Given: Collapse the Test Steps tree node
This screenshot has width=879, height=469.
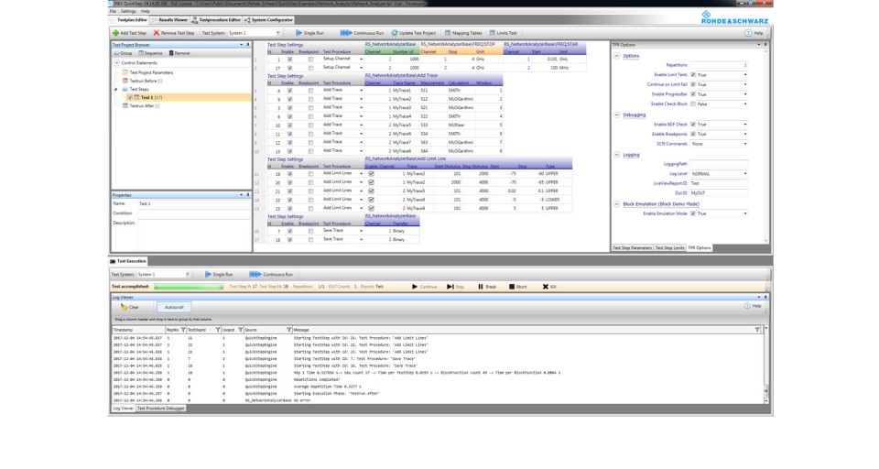Looking at the screenshot, I should pos(116,89).
